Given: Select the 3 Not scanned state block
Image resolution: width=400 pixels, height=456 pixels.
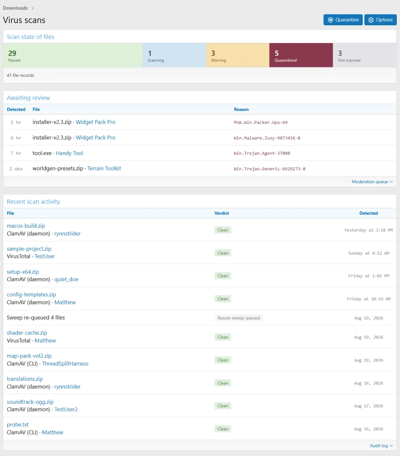Looking at the screenshot, I should click(x=364, y=55).
